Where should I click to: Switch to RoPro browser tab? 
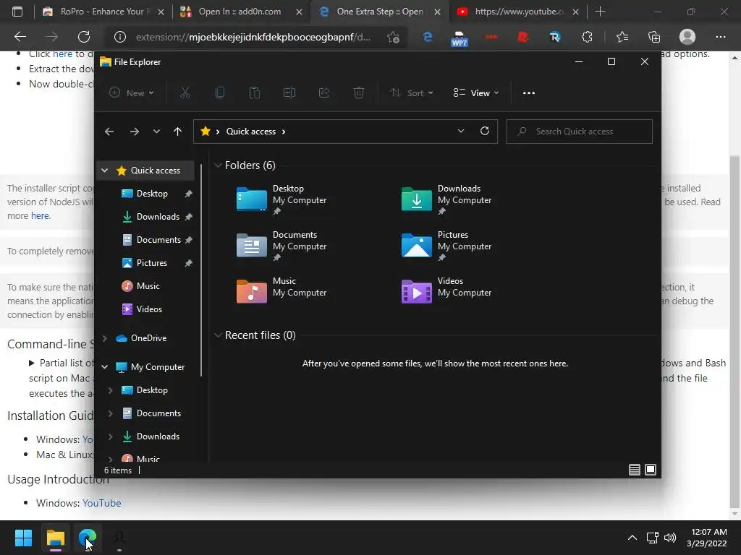point(103,12)
